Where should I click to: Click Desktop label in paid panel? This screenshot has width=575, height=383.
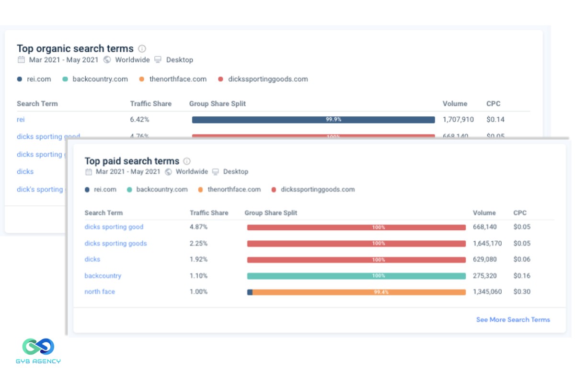click(236, 171)
